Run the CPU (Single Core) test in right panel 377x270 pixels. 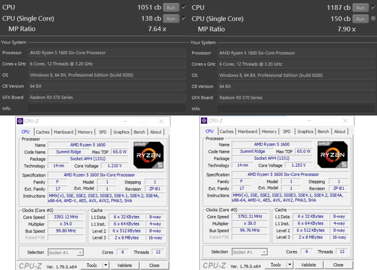tap(360, 19)
